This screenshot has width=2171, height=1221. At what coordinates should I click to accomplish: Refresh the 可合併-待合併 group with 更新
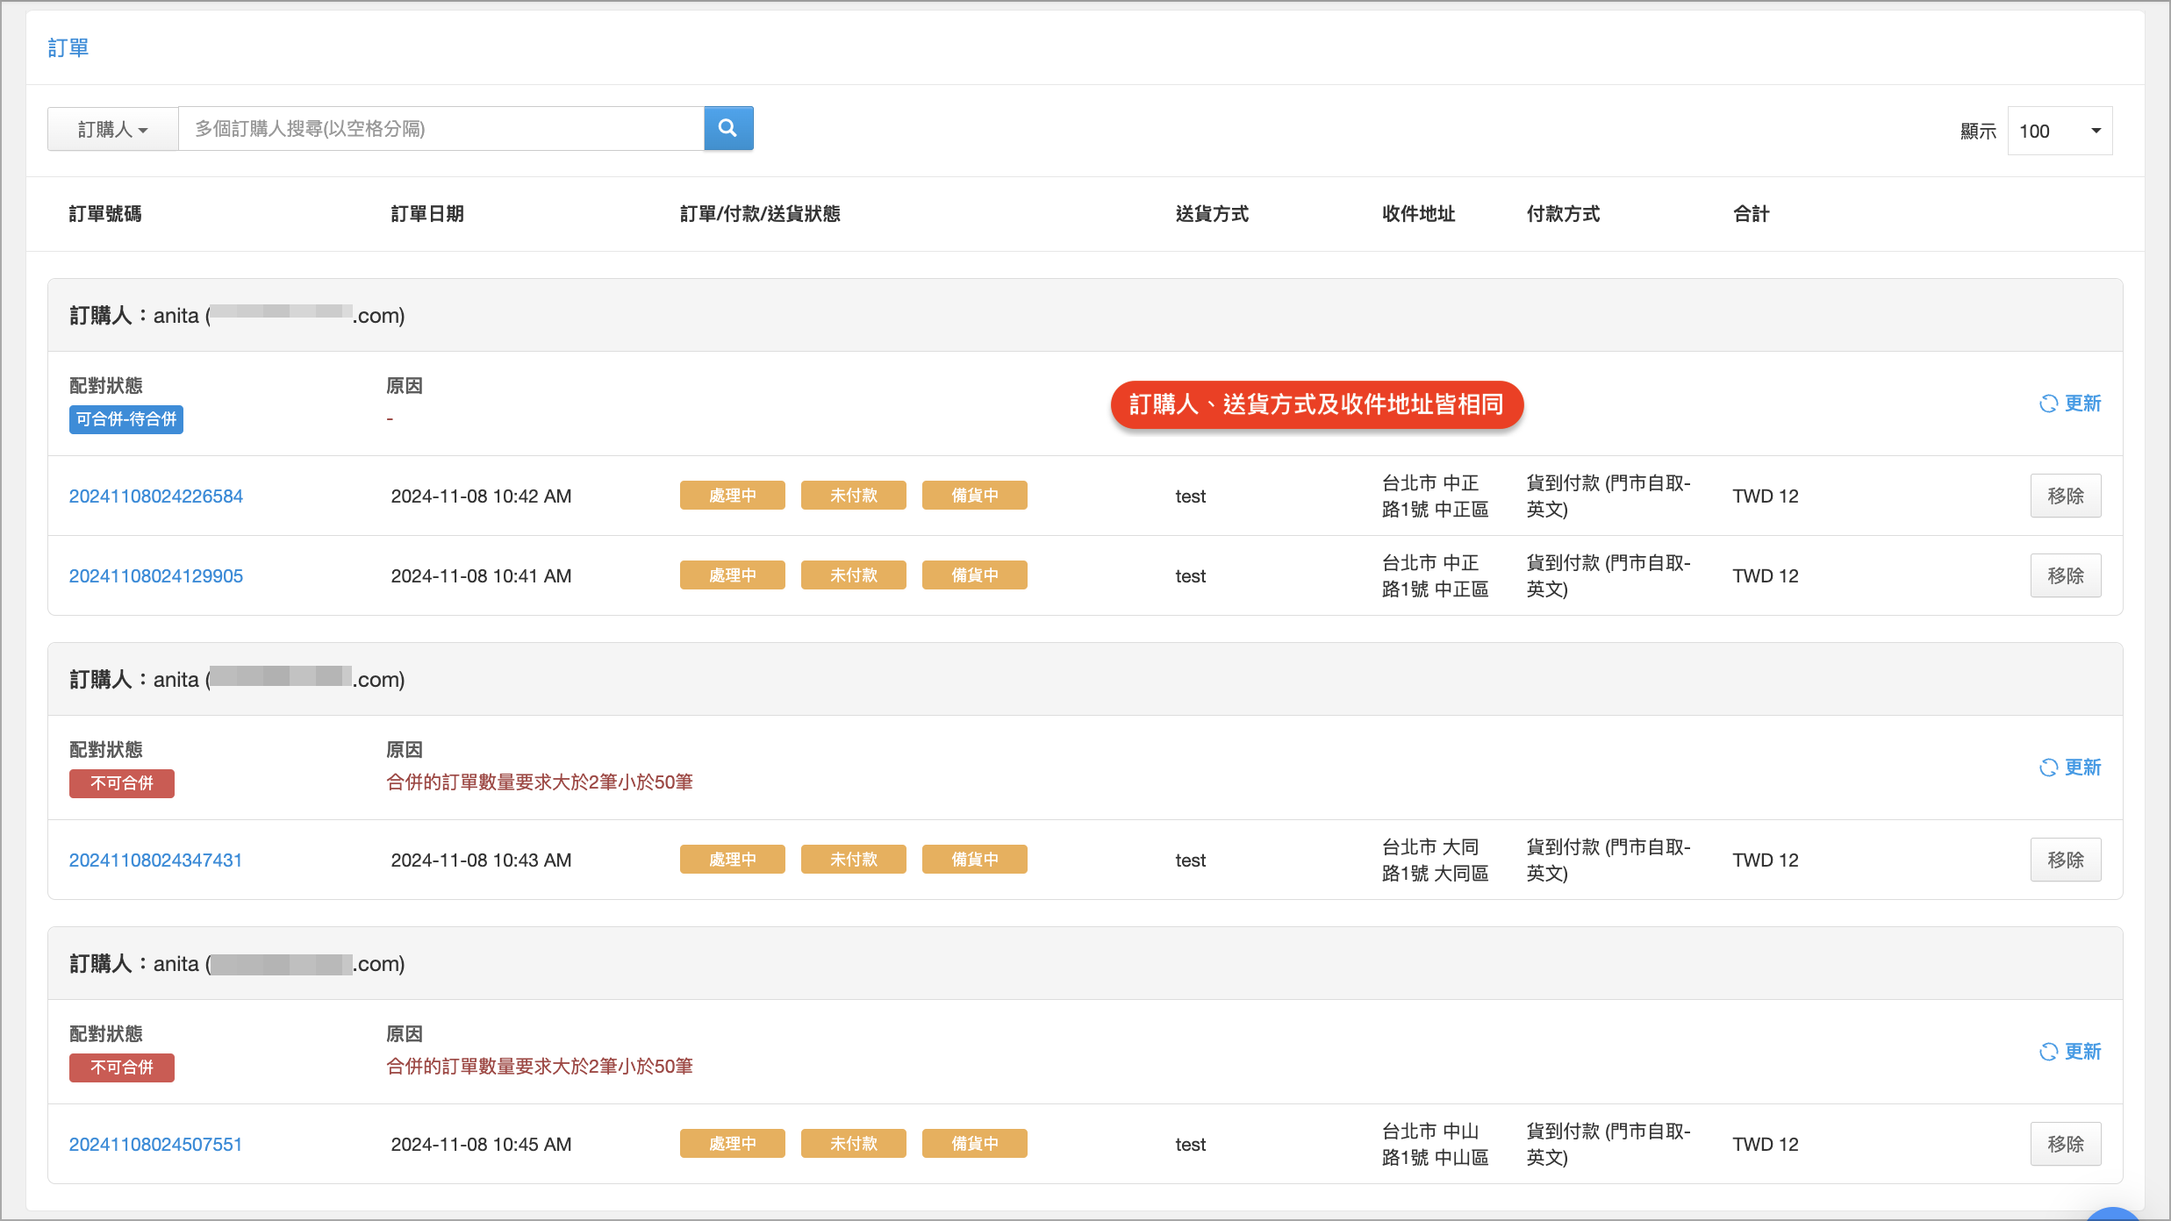point(2070,403)
